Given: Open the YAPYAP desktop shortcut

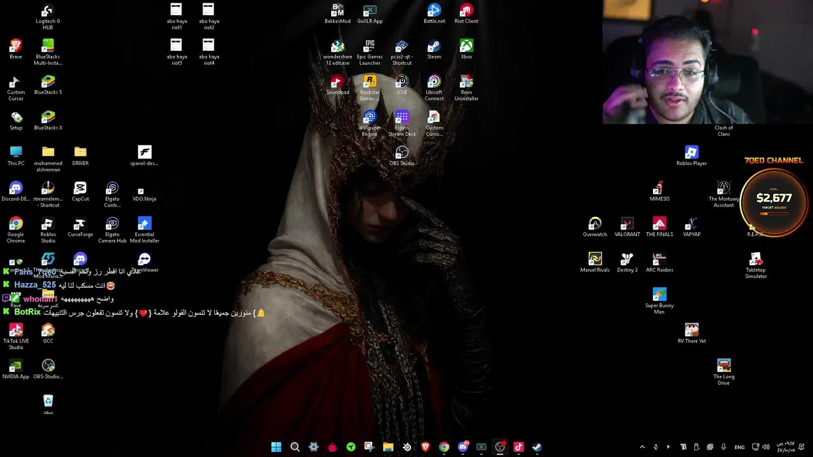Looking at the screenshot, I should (x=692, y=227).
